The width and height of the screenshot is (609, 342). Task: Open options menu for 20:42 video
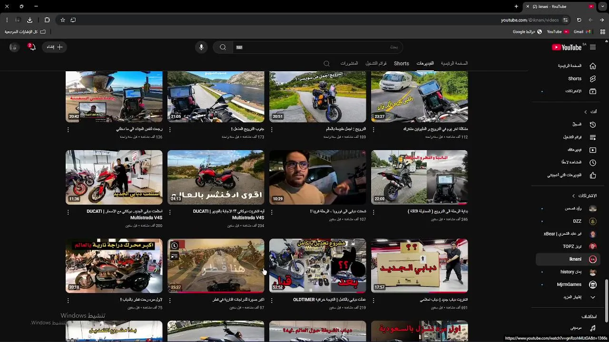68,129
